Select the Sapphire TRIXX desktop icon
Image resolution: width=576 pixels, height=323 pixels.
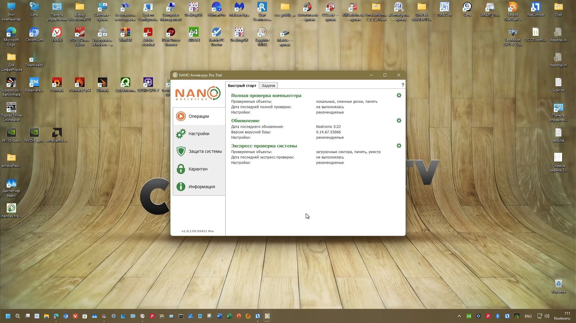pos(262,37)
